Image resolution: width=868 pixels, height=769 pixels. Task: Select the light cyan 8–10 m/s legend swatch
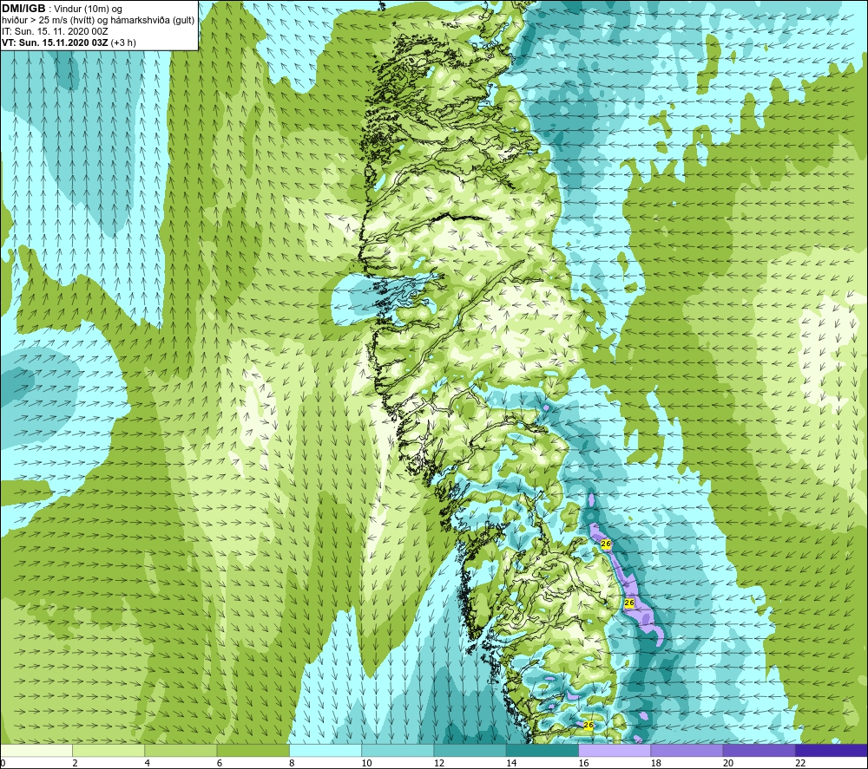[x=325, y=750]
